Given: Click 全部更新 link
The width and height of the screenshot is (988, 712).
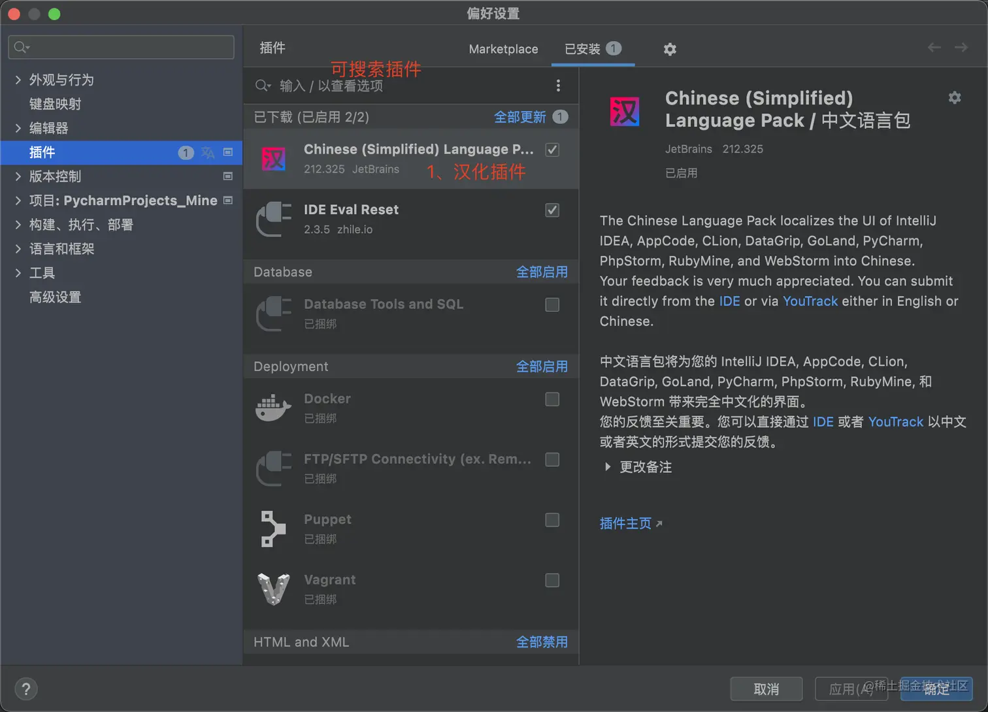Looking at the screenshot, I should pyautogui.click(x=520, y=117).
